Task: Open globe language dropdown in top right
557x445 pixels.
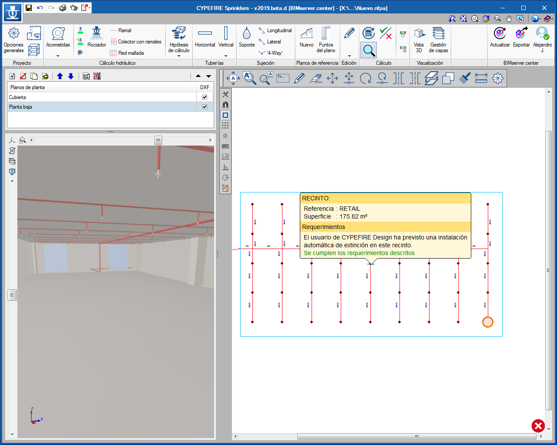Action: [x=540, y=19]
